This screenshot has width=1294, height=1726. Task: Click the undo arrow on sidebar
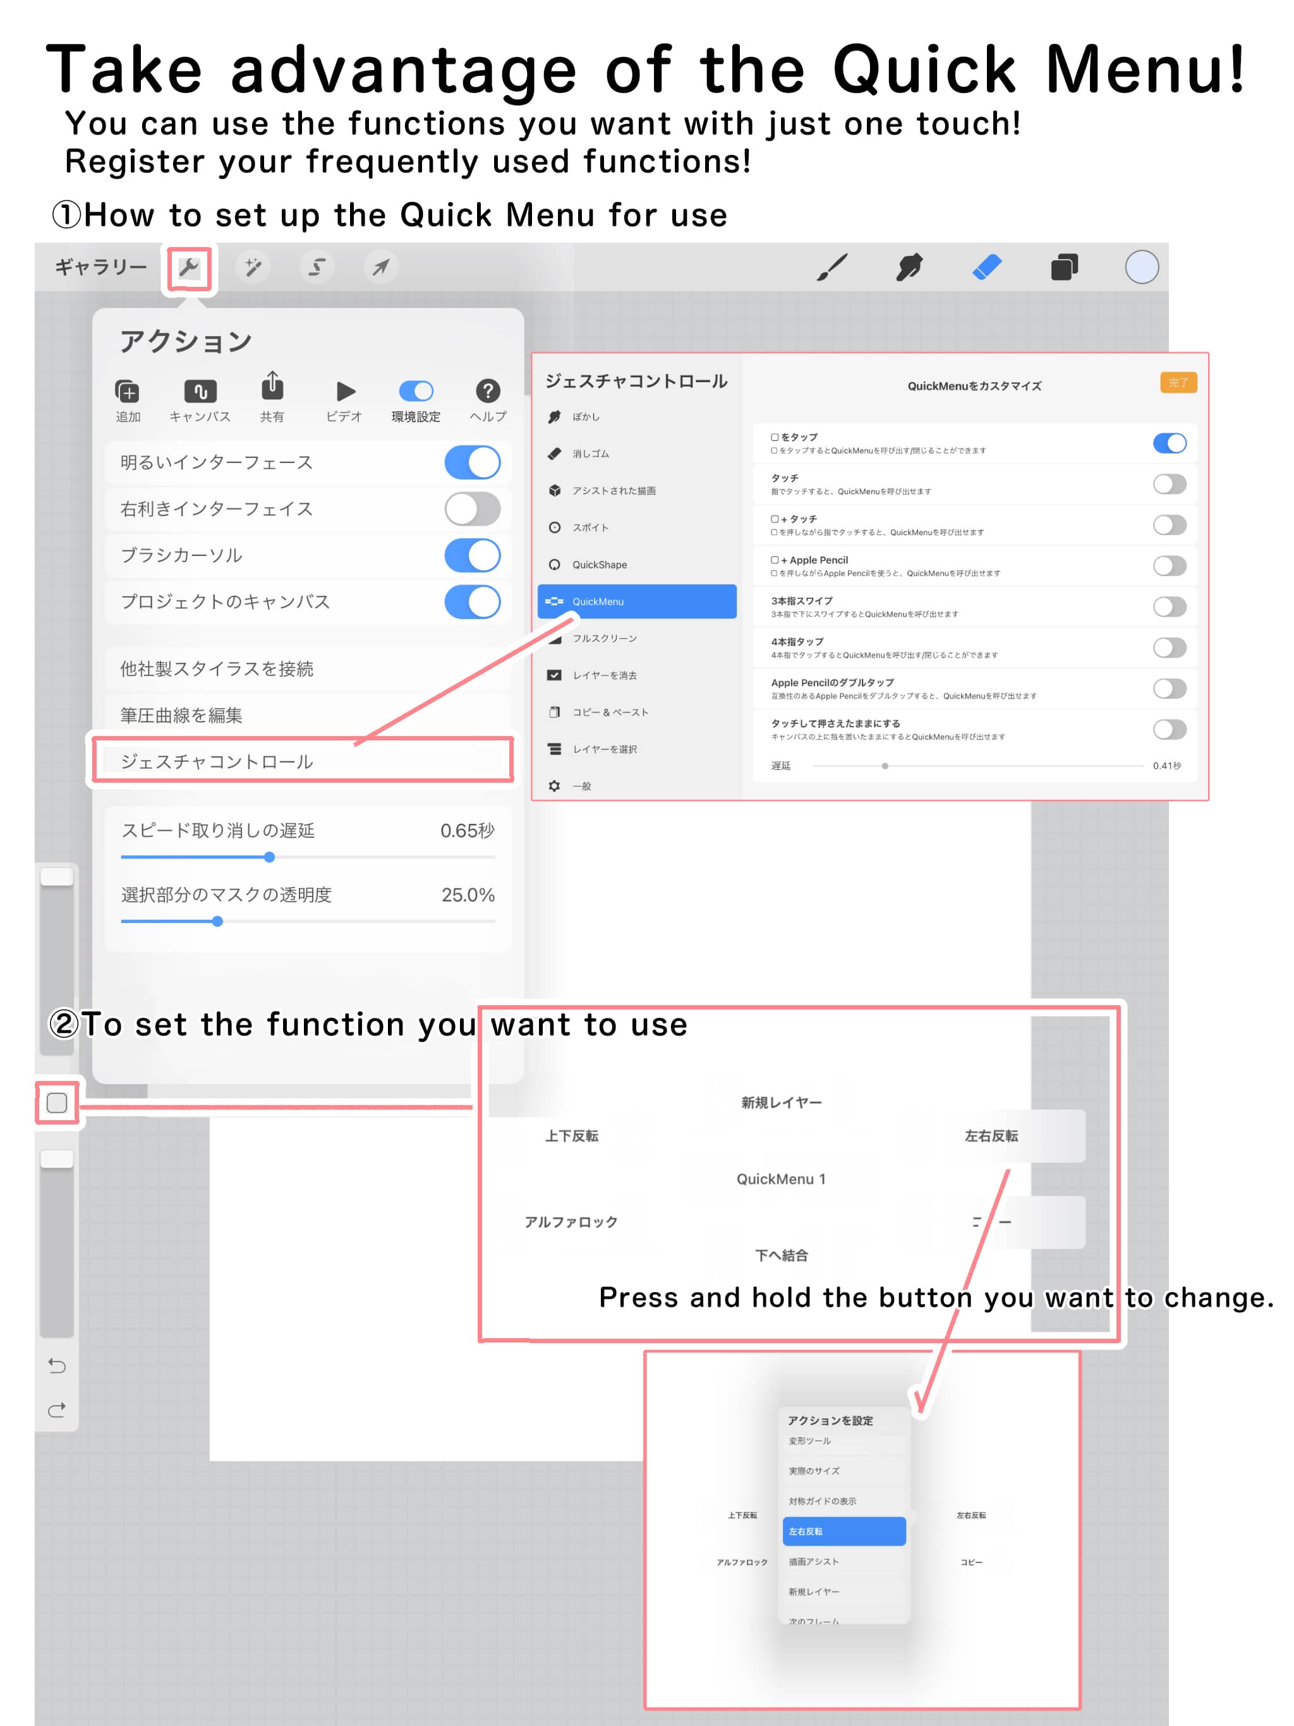(x=57, y=1365)
